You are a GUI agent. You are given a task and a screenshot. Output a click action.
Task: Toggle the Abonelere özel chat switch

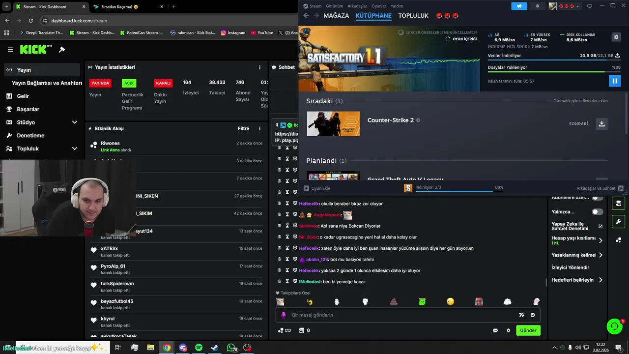598,197
